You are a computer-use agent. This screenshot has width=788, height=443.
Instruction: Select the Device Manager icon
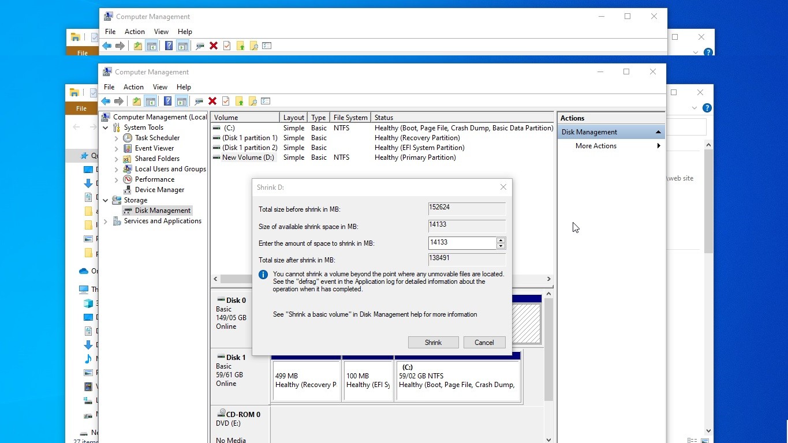[x=128, y=190]
